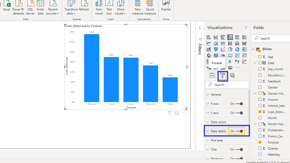Click the Fields pane icon under visualizations
290x163 pixels.
point(212,76)
